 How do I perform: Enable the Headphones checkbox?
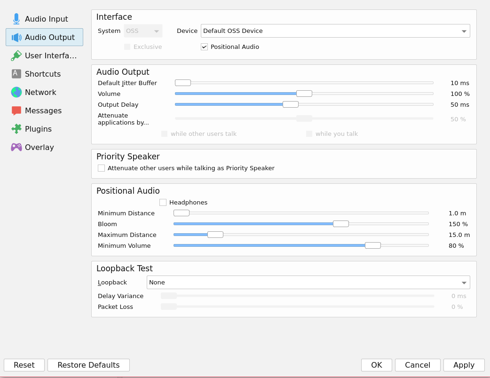point(163,203)
